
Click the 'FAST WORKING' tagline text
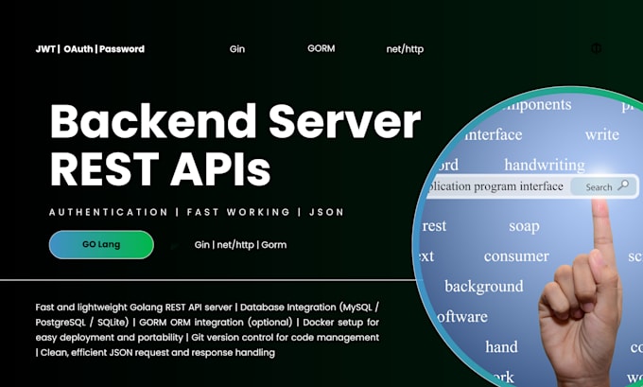pos(238,212)
